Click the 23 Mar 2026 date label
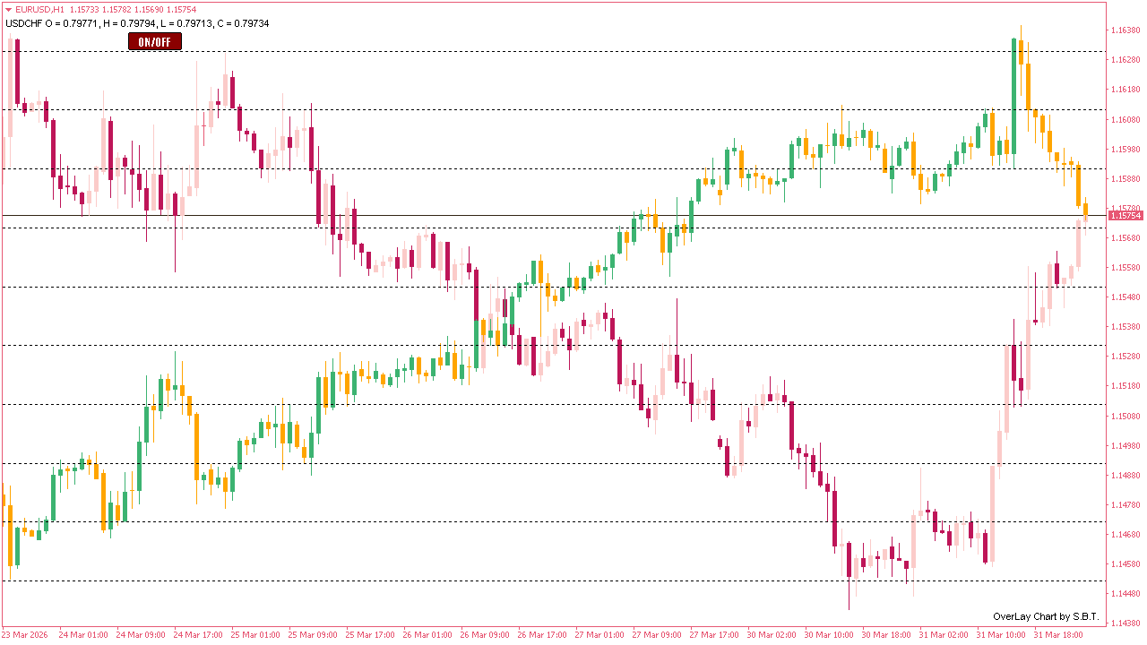1147x645 pixels. click(26, 633)
